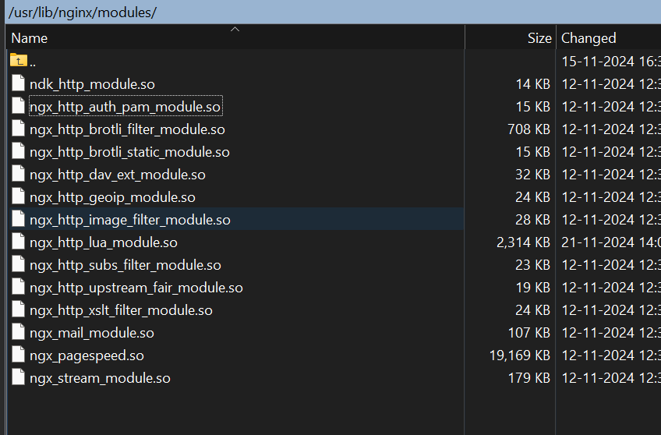
Task: Click file icon of ndk_http_module.so
Action: (18, 83)
